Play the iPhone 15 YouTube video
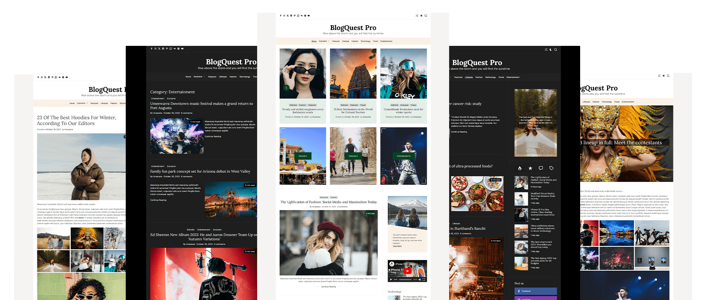 [x=407, y=271]
